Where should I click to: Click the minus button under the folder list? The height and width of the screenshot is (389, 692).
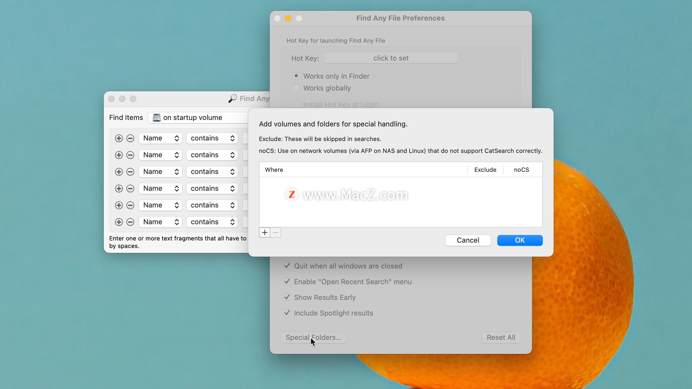coord(276,233)
